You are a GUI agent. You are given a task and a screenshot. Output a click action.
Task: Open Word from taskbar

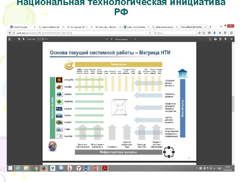point(87,168)
